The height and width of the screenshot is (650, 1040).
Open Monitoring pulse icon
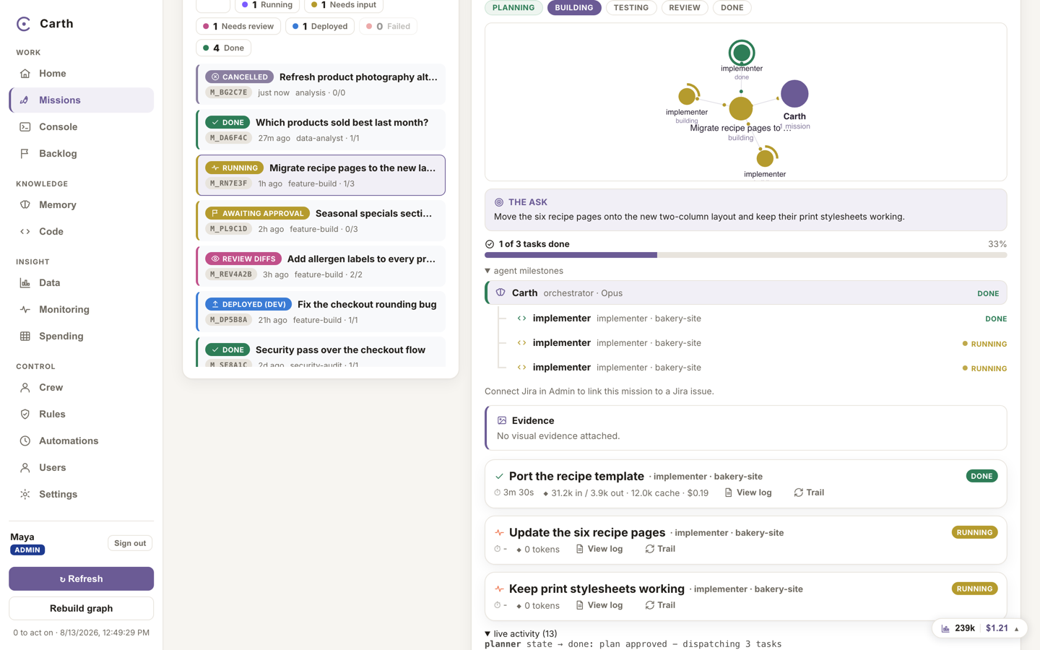point(25,310)
